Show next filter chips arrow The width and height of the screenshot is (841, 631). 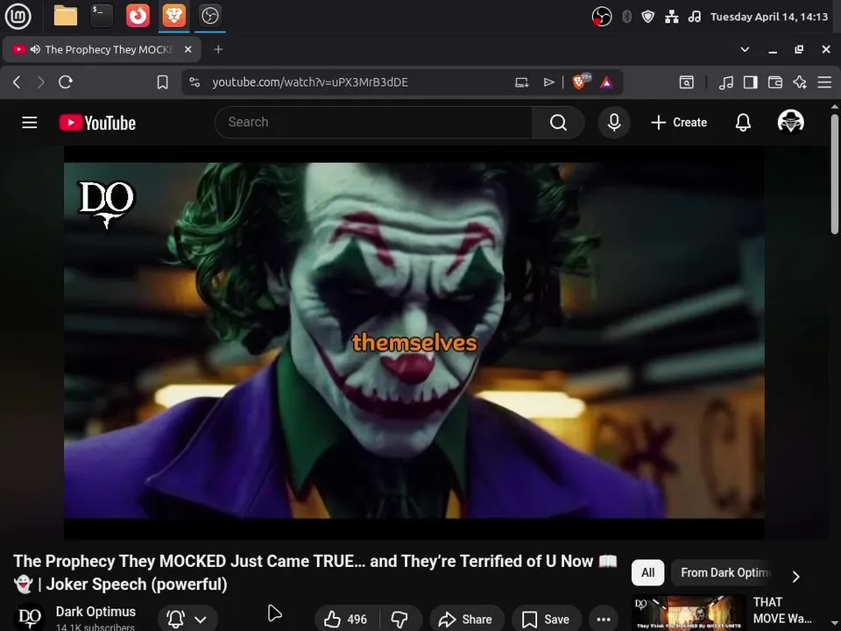click(796, 577)
